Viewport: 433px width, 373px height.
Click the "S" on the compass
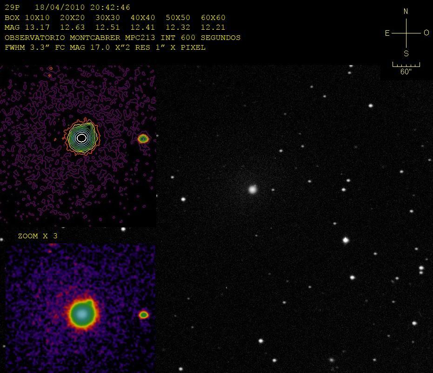[x=406, y=53]
